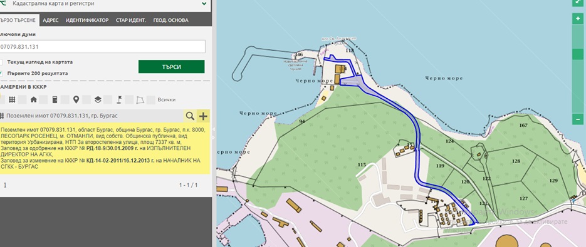Click the green 'ТЪРСИ' search button

tap(172, 67)
